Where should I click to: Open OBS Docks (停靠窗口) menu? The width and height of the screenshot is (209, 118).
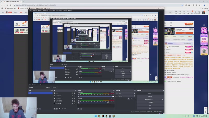45,10
